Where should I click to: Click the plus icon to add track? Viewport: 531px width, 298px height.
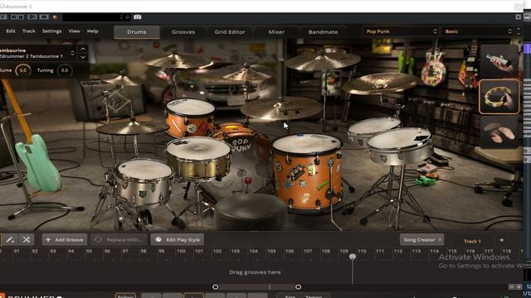501,240
